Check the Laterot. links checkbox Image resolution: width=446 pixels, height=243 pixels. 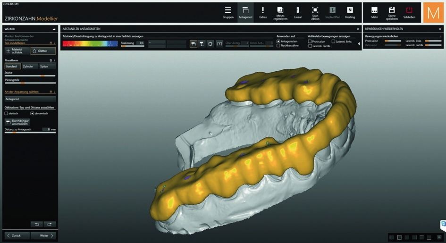point(333,42)
